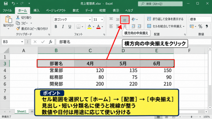The image size is (212, 119).
Task: Open font size dropdown showing 11
Action: coord(102,20)
